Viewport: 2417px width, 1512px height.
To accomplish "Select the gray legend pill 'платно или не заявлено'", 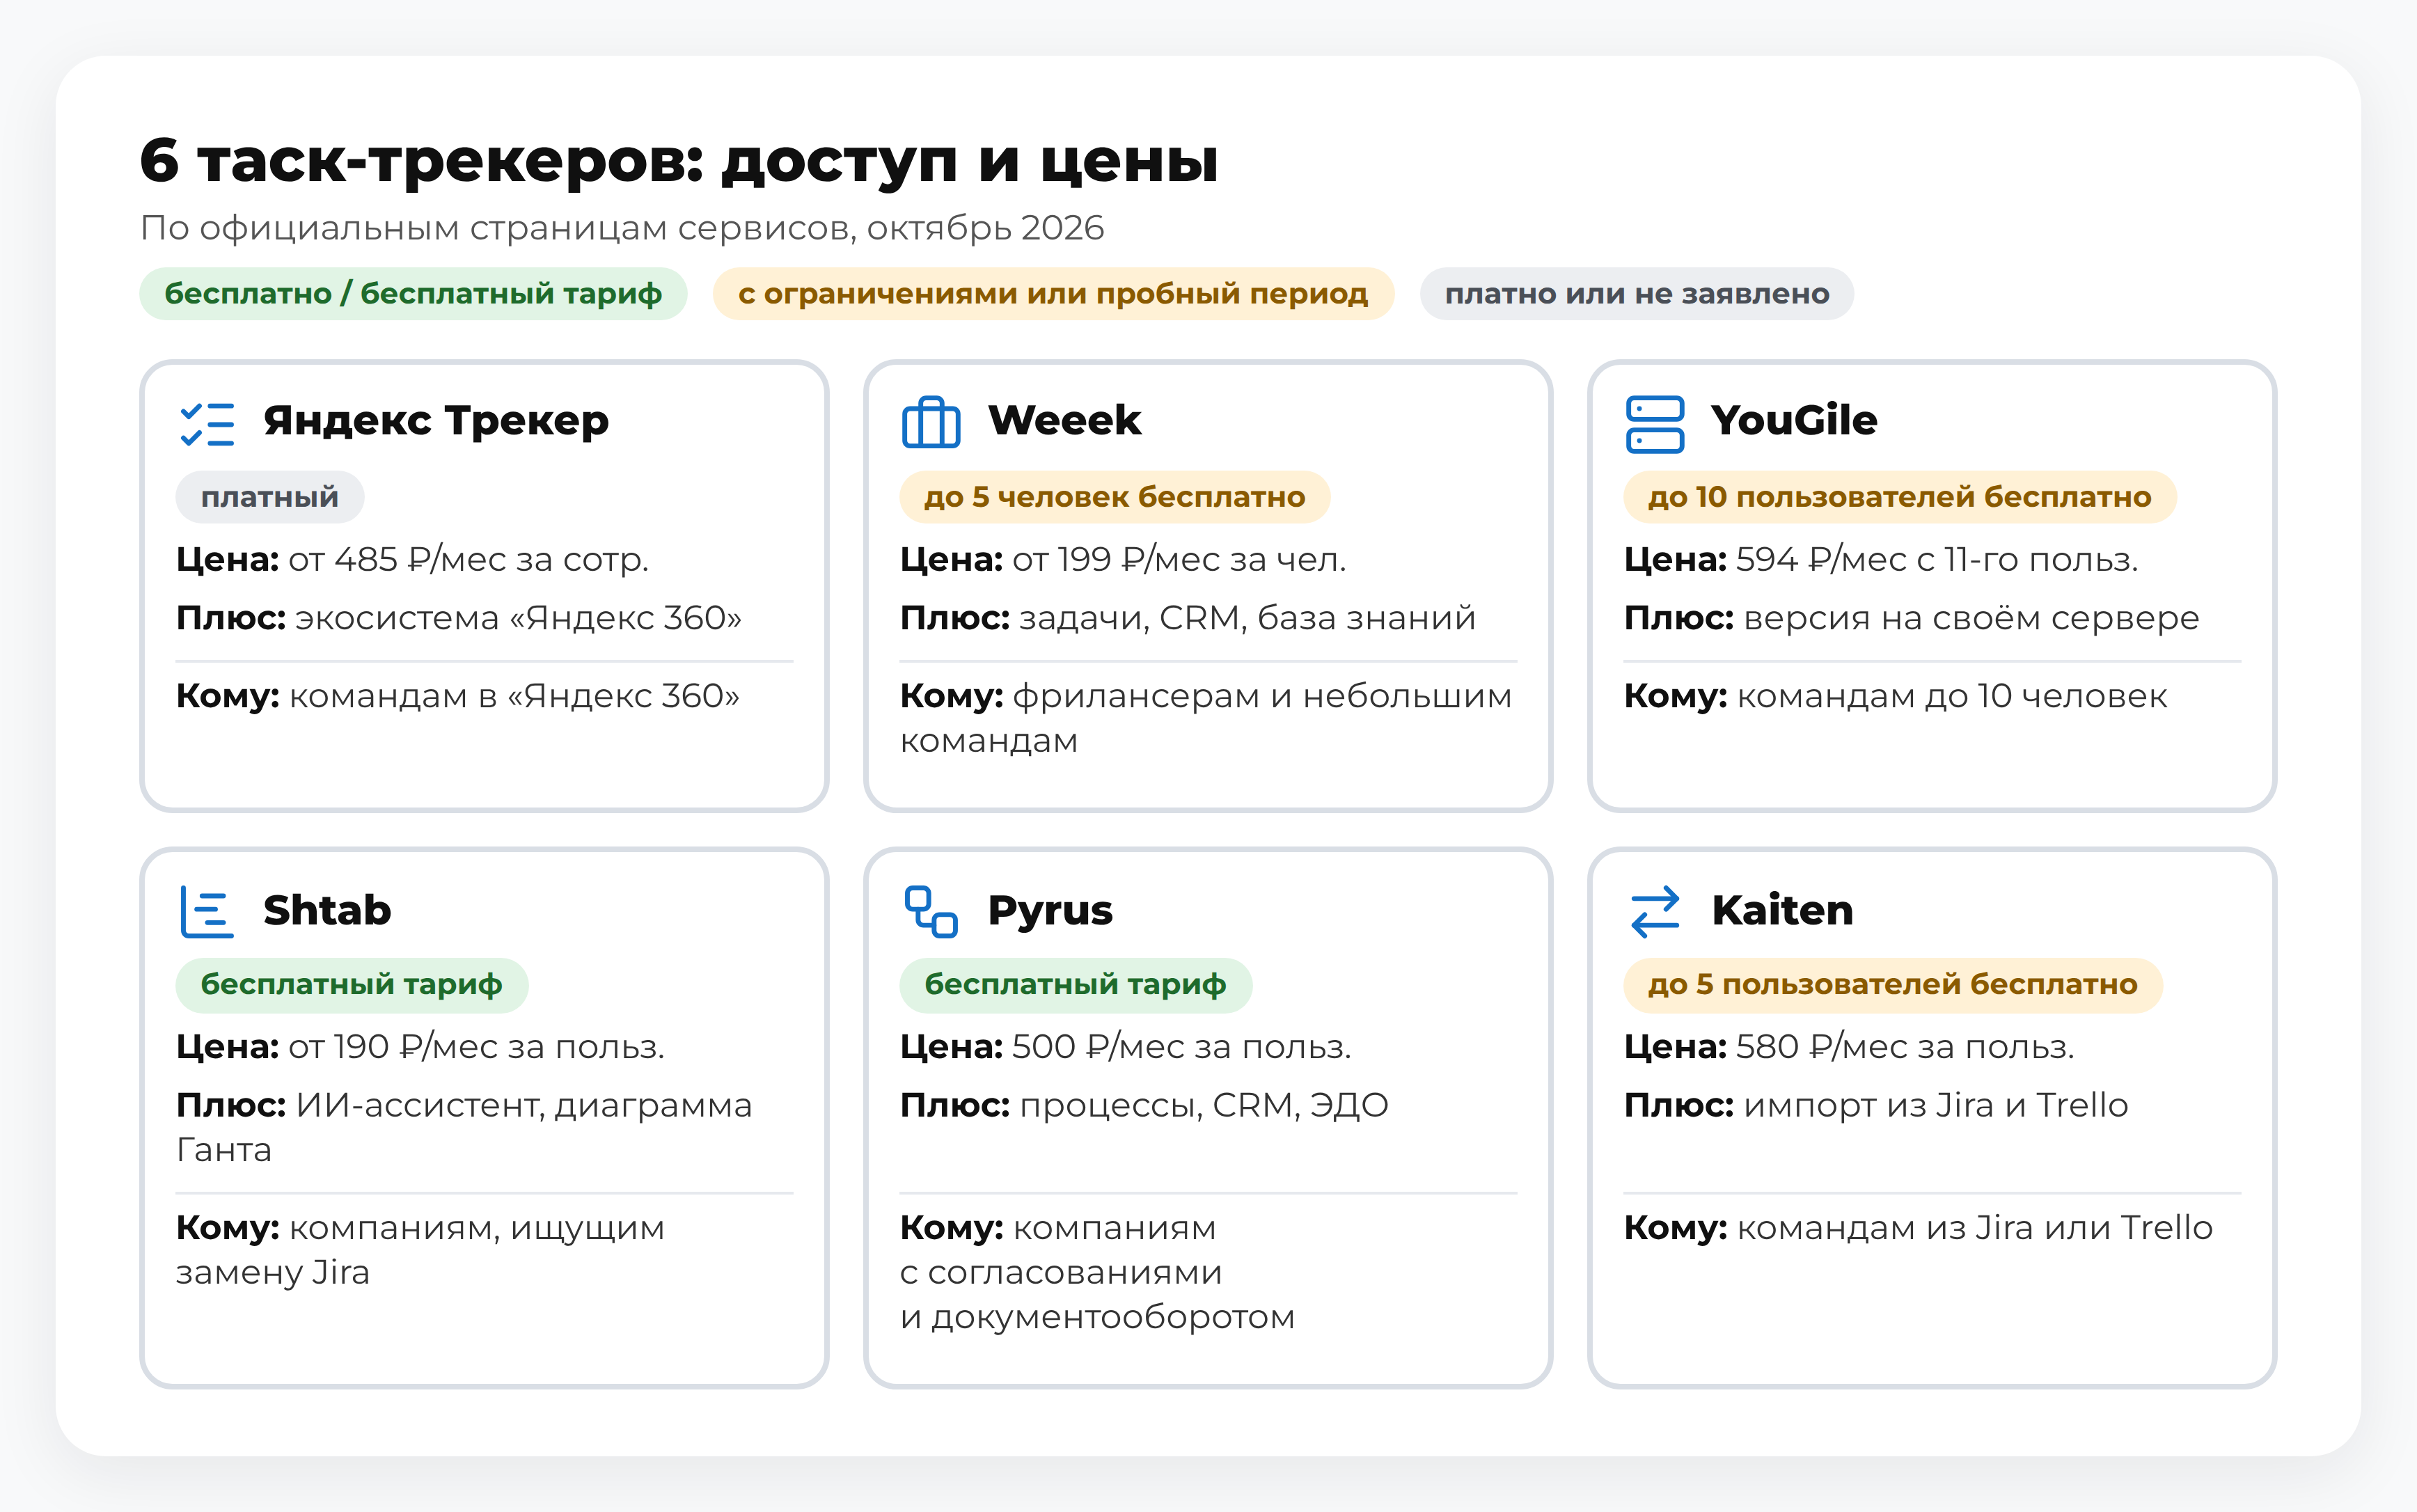I will tap(1637, 294).
